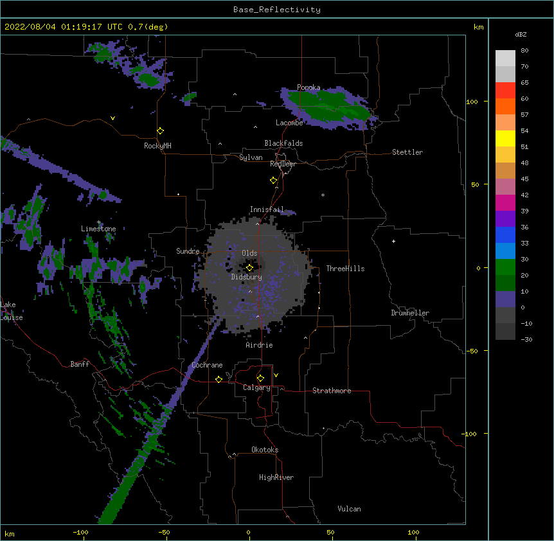554x541 pixels.
Task: Pick the slate purple 0-10 dBZ legend swatch
Action: pos(505,299)
